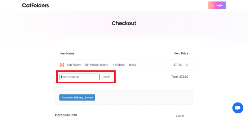The height and width of the screenshot is (117, 248).
Task: Click the Checkout page heading
Action: (124, 23)
